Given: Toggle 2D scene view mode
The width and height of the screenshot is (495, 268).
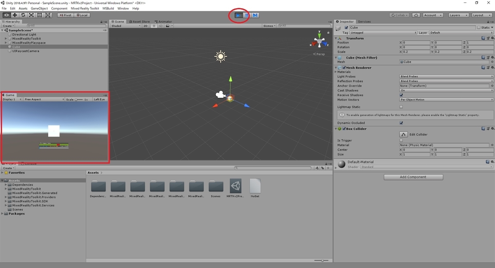Looking at the screenshot, I should tap(146, 26).
